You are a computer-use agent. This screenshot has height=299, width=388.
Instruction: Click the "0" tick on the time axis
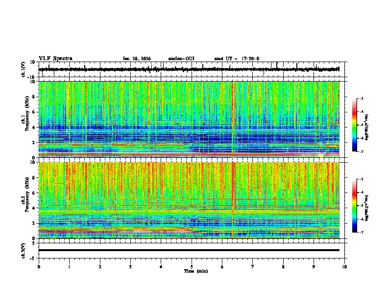pyautogui.click(x=39, y=267)
